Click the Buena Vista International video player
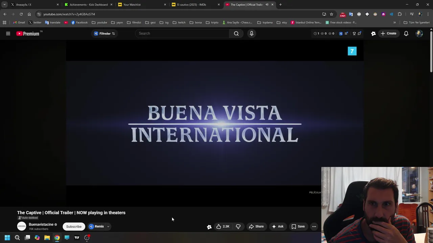The width and height of the screenshot is (433, 243). coord(215,123)
